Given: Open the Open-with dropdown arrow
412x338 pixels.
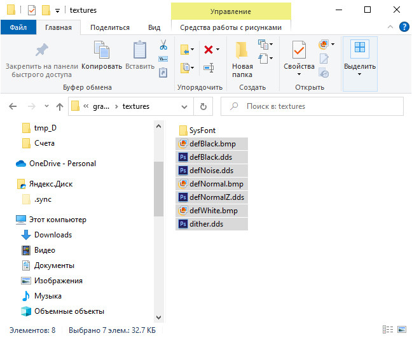Looking at the screenshot, I should (333, 44).
